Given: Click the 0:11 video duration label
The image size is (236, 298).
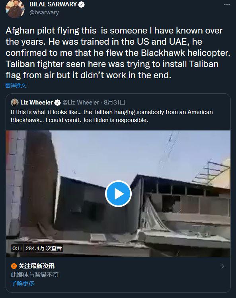Looking at the screenshot, I should click(x=17, y=248).
